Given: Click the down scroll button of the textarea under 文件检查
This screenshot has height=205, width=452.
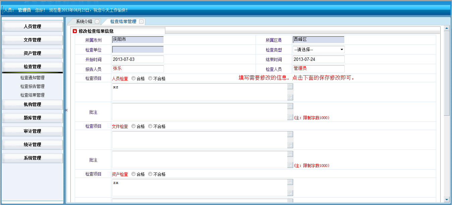Looking at the screenshot, I should [290, 145].
